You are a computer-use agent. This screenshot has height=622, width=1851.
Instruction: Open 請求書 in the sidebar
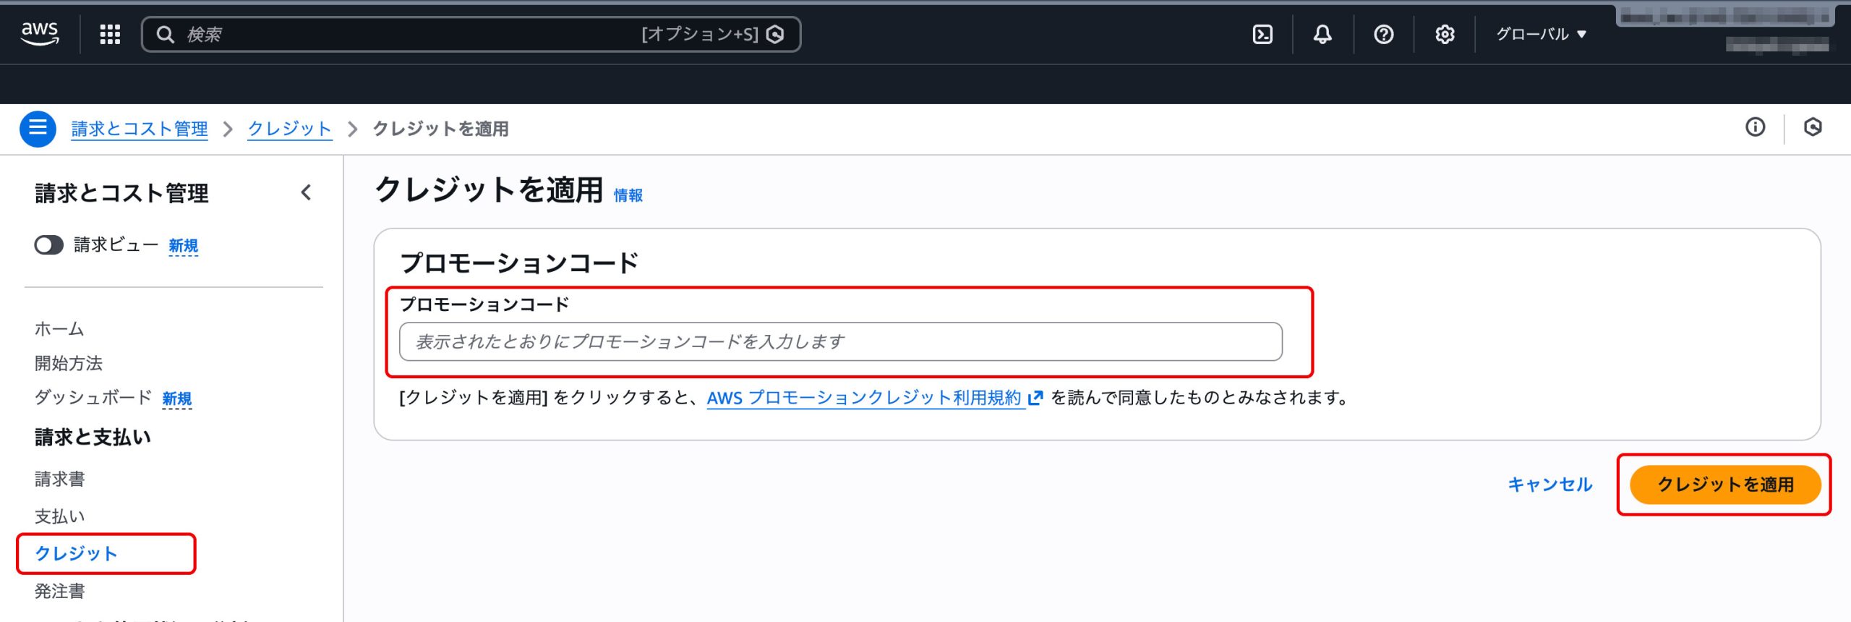coord(60,479)
